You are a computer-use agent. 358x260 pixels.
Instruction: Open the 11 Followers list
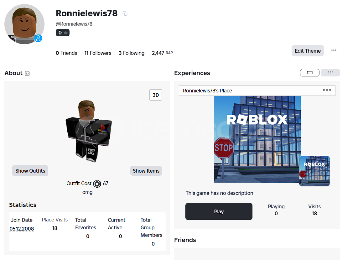click(x=98, y=53)
